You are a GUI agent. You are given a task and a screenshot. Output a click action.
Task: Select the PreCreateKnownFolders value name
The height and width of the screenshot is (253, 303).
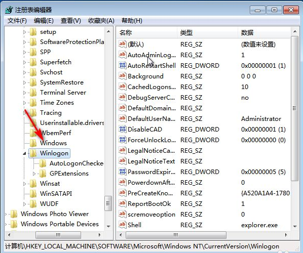[x=150, y=193]
